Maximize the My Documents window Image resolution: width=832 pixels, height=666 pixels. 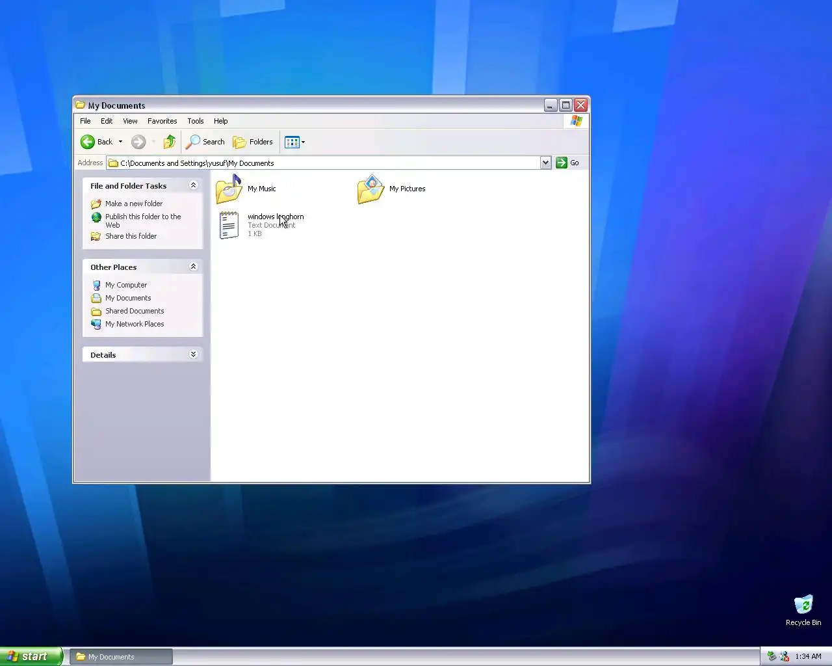[x=566, y=105]
